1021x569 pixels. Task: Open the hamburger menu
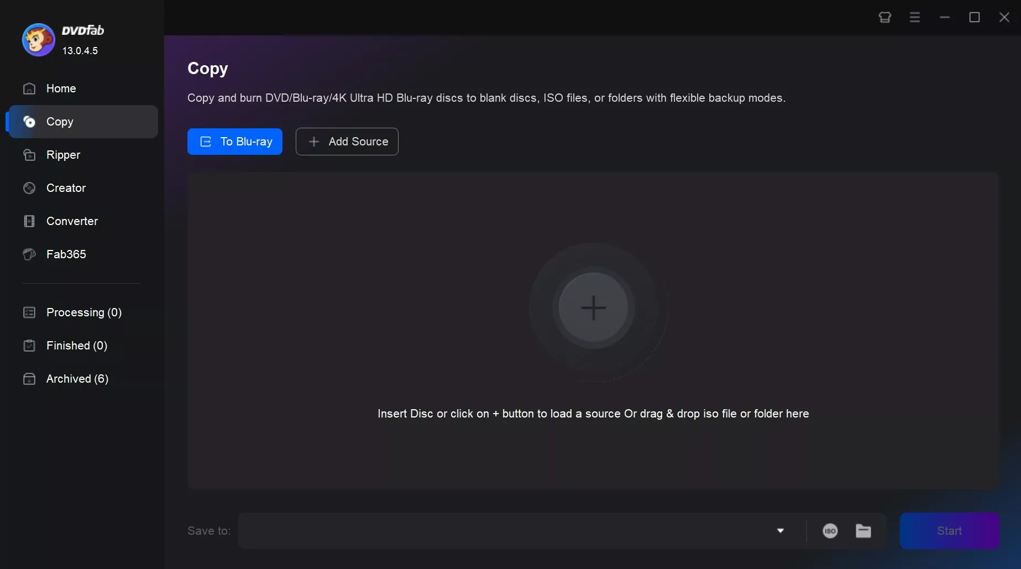click(x=915, y=17)
